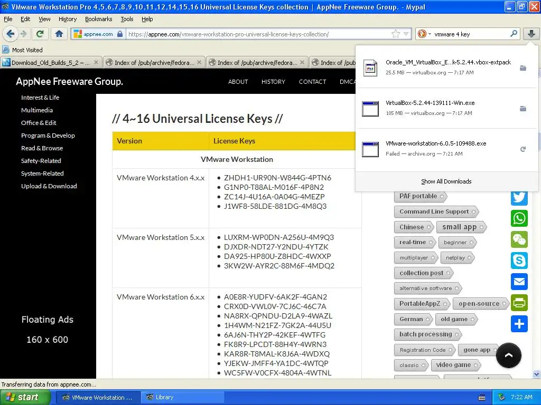Open the File menu
Viewport: 541px width, 405px height.
click(8, 19)
